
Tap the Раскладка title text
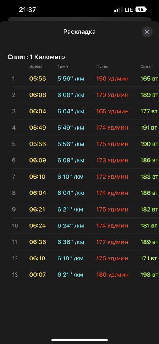tap(79, 32)
